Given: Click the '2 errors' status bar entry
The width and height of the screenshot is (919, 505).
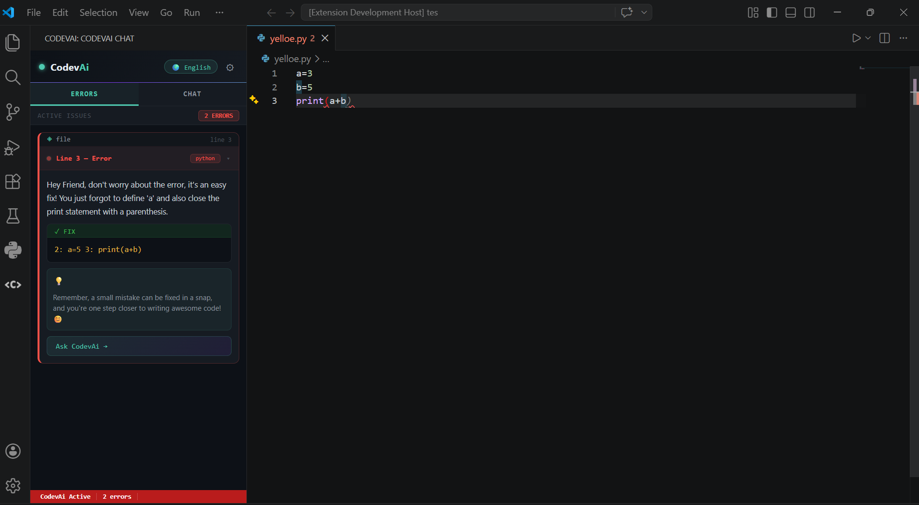Looking at the screenshot, I should 117,496.
